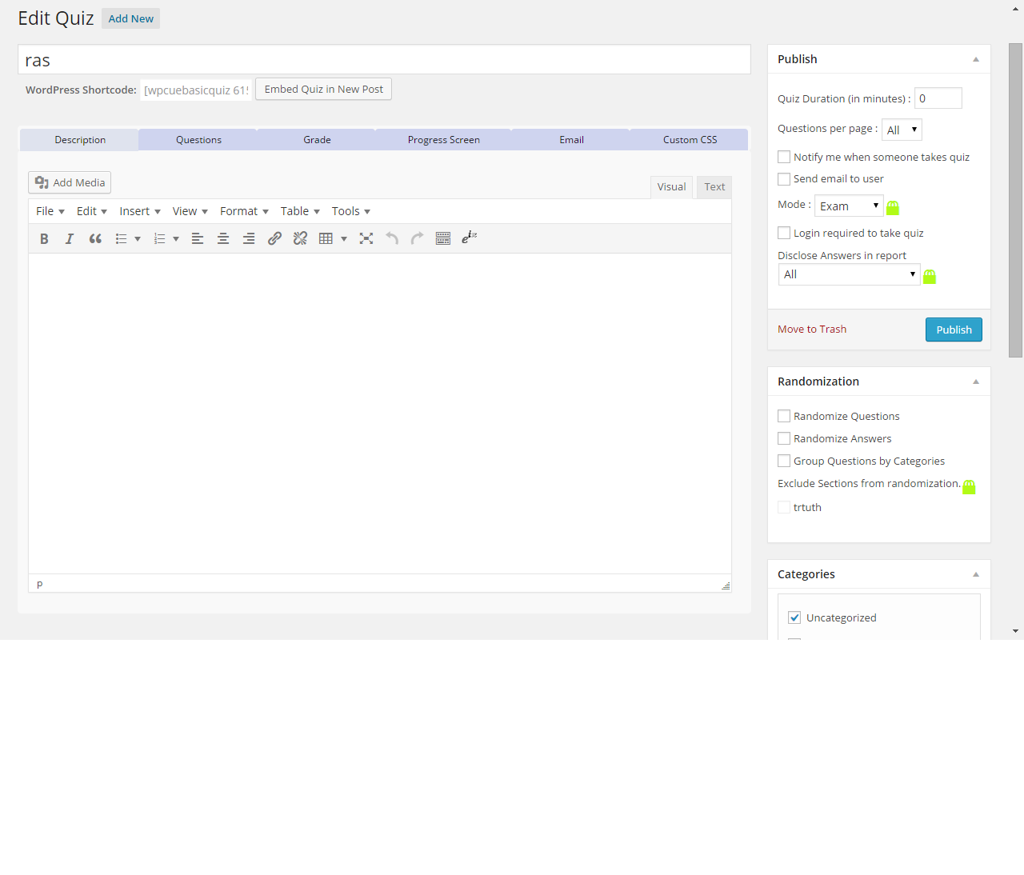The width and height of the screenshot is (1024, 875).
Task: Click Embed Quiz in New Post
Action: 323,90
